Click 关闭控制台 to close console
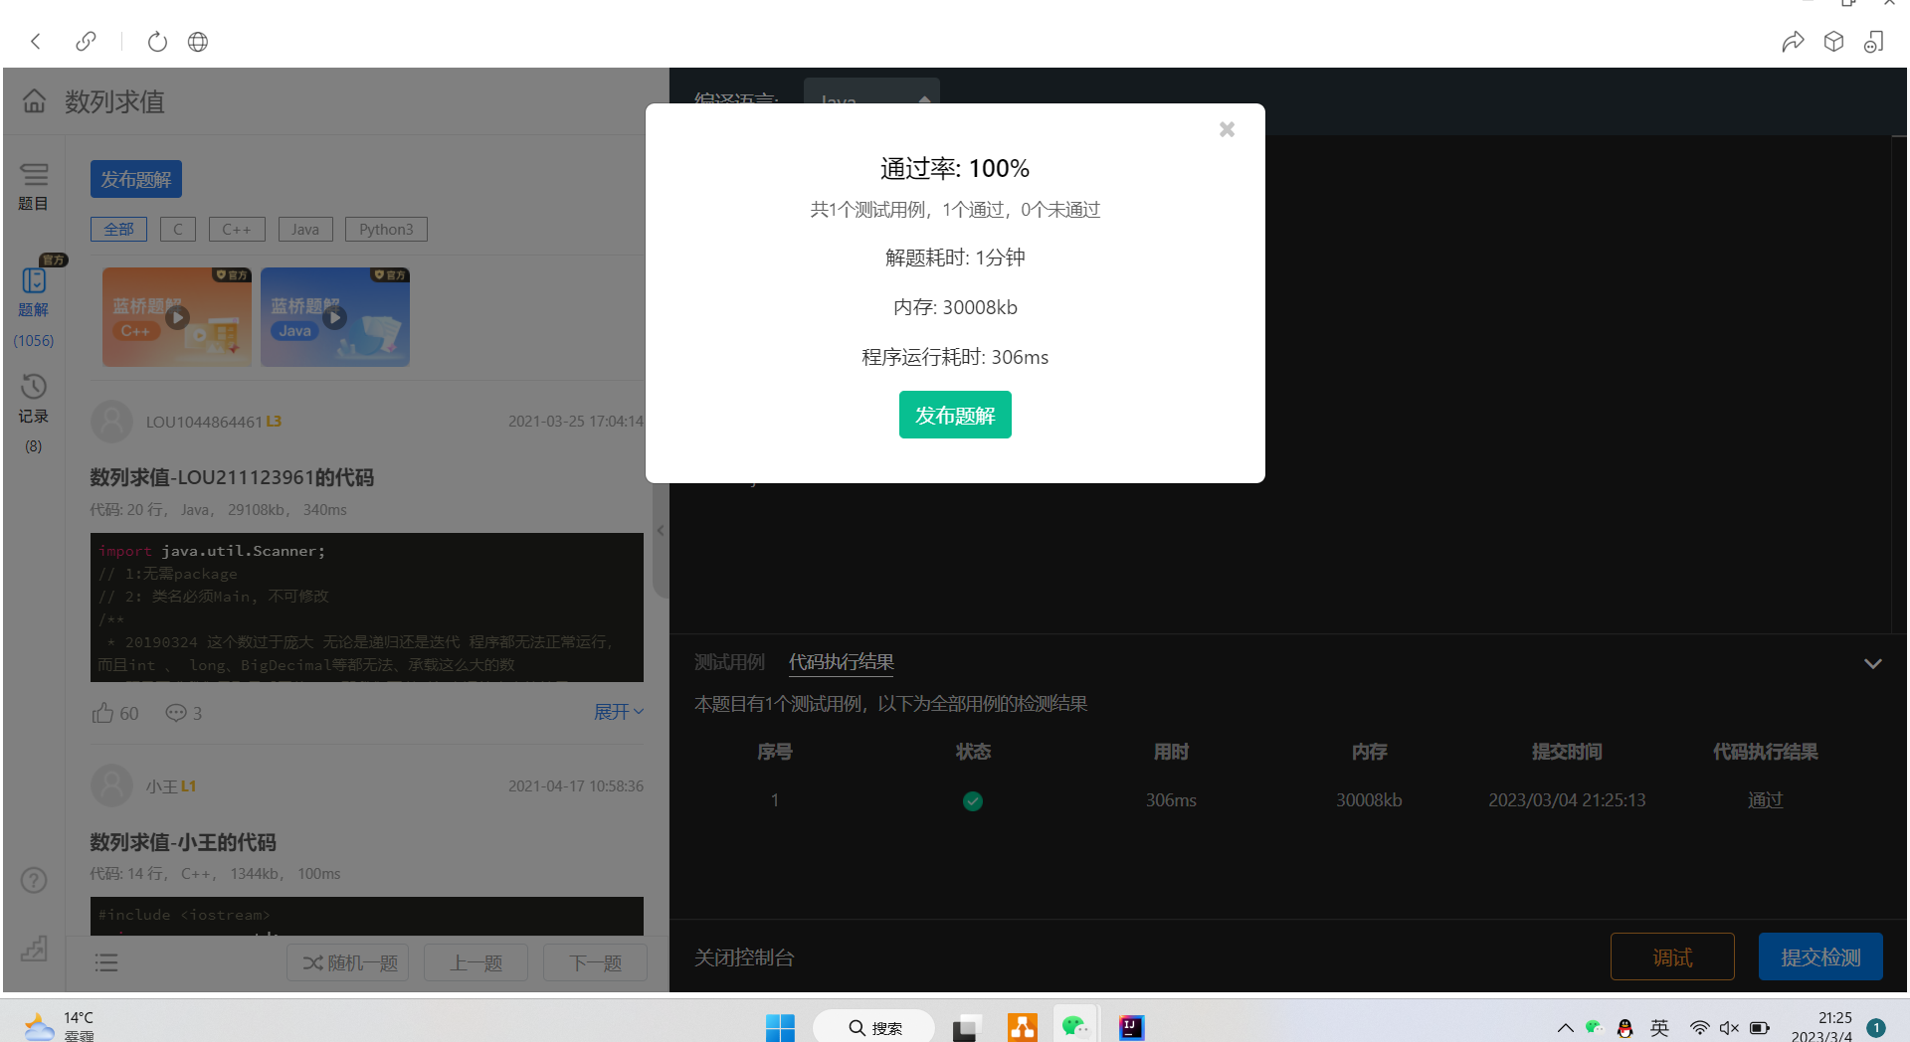The image size is (1910, 1042). pyautogui.click(x=744, y=957)
